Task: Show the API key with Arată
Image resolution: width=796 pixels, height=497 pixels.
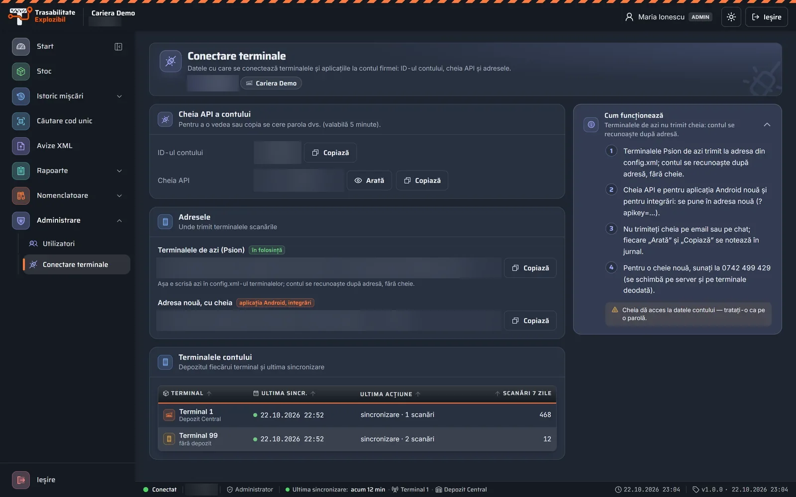Action: 369,180
